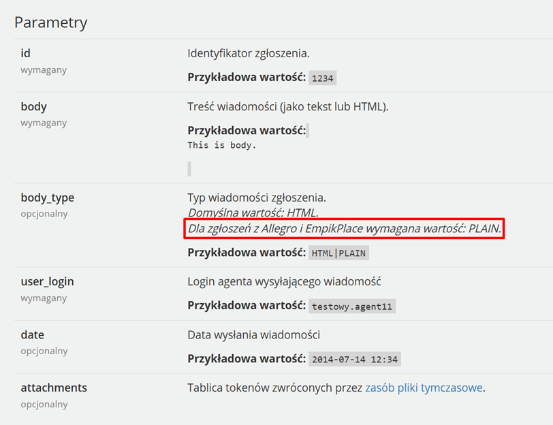This screenshot has height=425, width=553.
Task: Click the 'Domyślna wartość: HTML.' italic text
Action: pyautogui.click(x=253, y=212)
